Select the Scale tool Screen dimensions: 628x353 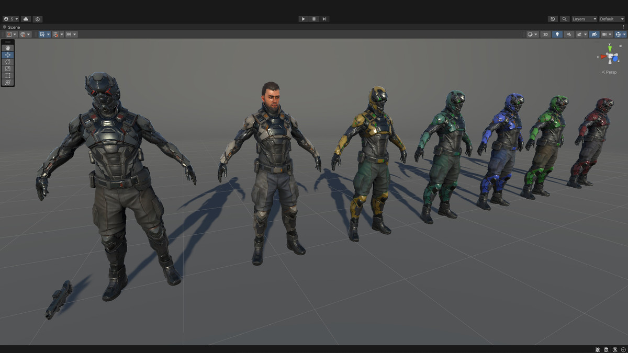tap(7, 69)
